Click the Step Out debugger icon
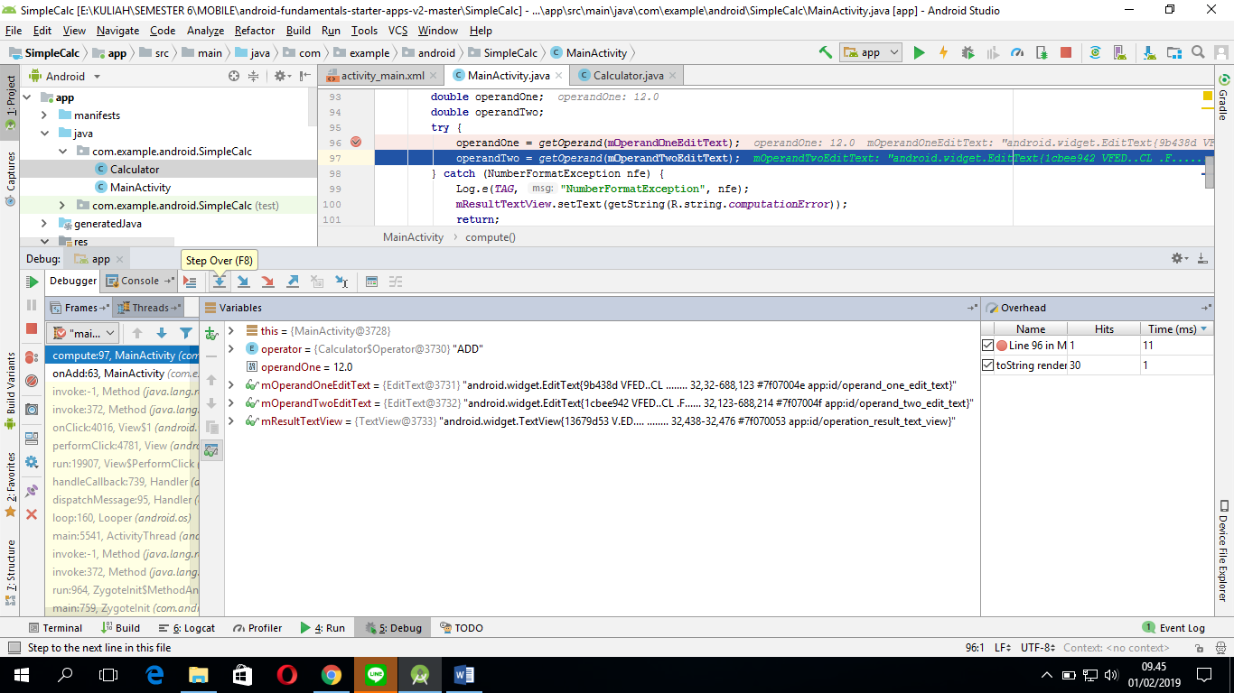The image size is (1234, 693). [293, 282]
